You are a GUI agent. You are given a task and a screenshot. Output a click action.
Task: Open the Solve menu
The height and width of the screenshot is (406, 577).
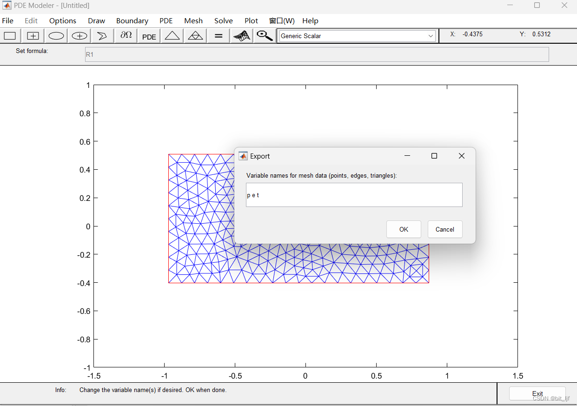click(x=223, y=21)
